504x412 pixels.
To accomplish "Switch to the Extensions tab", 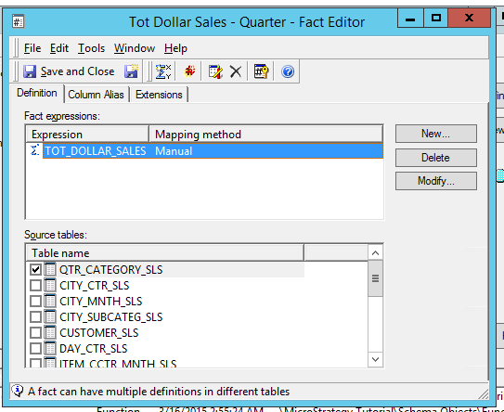I will pos(159,95).
